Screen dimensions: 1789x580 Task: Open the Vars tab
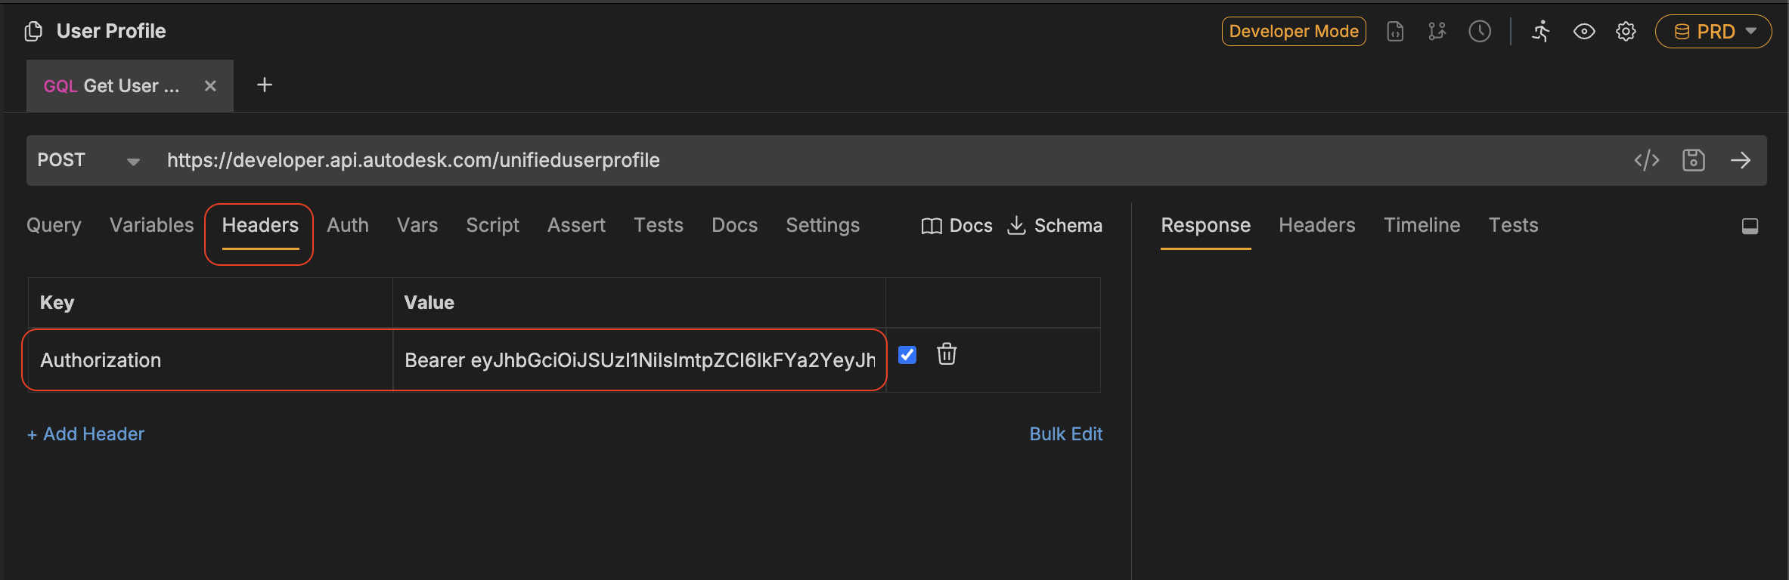coord(417,225)
